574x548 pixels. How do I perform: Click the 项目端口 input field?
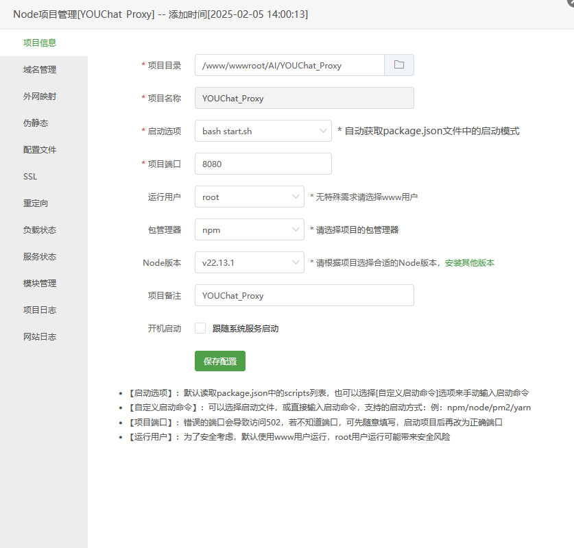pyautogui.click(x=263, y=164)
